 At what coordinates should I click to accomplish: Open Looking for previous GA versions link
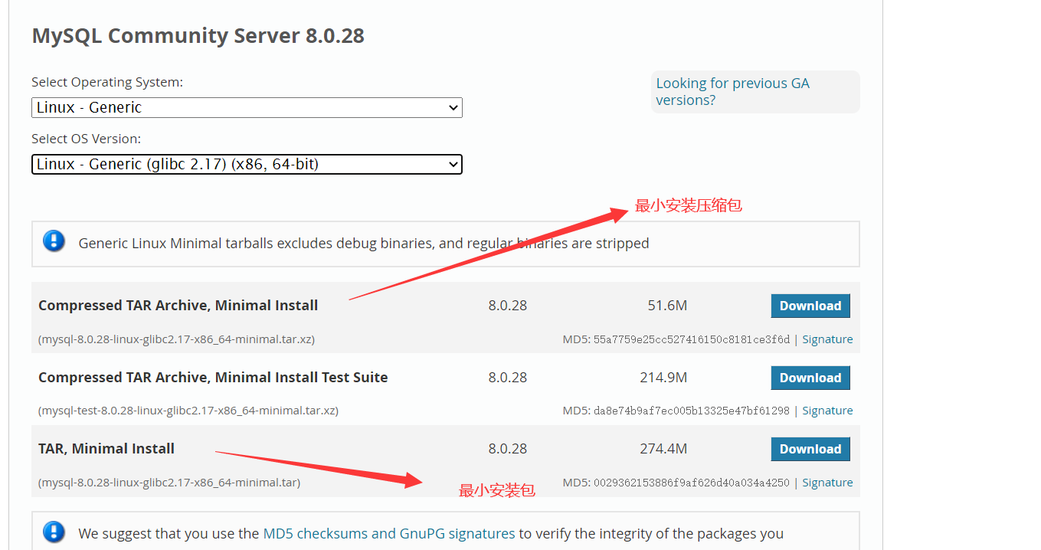(x=732, y=92)
